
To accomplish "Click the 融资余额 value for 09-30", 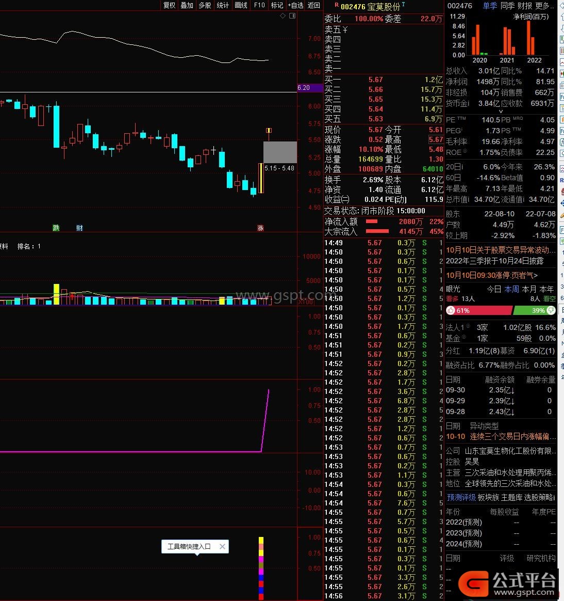I will [502, 390].
